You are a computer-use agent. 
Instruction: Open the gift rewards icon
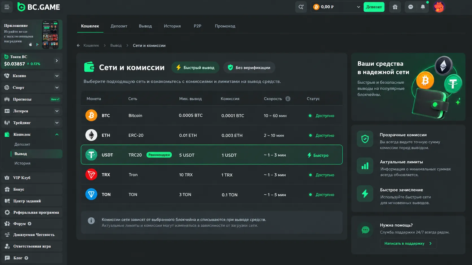coord(395,7)
